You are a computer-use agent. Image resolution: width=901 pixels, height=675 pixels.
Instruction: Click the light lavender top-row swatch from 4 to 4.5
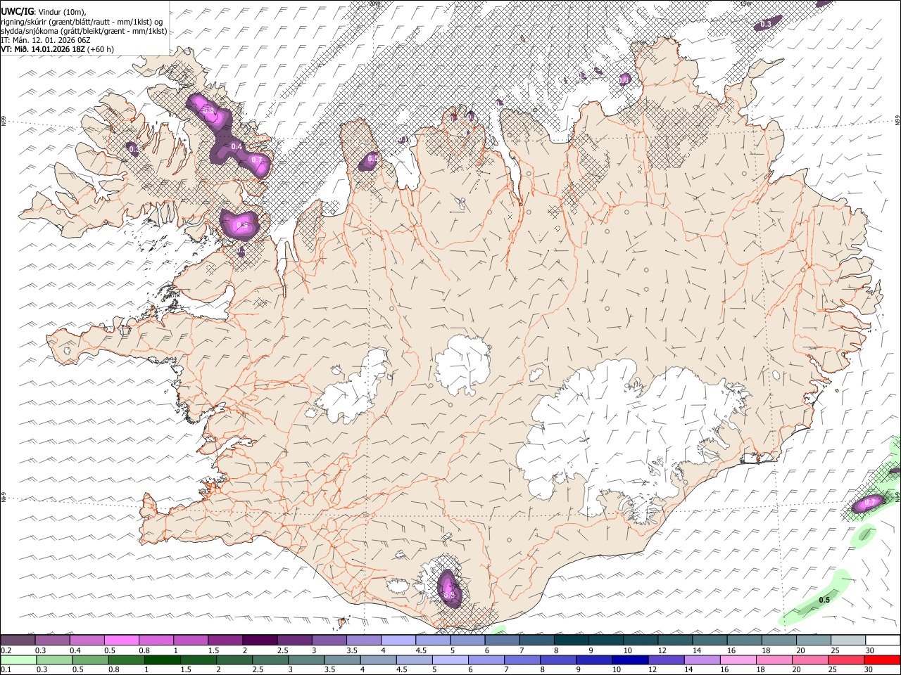398,641
